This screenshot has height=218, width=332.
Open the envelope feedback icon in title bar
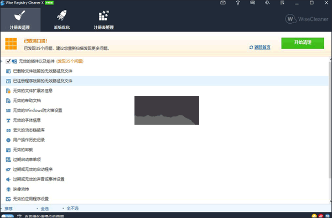tap(223, 3)
